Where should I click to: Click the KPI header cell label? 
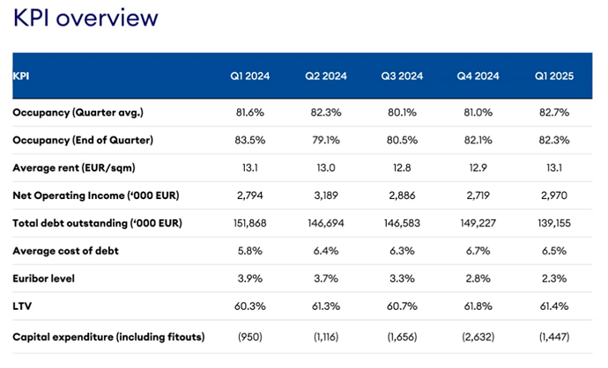[21, 77]
